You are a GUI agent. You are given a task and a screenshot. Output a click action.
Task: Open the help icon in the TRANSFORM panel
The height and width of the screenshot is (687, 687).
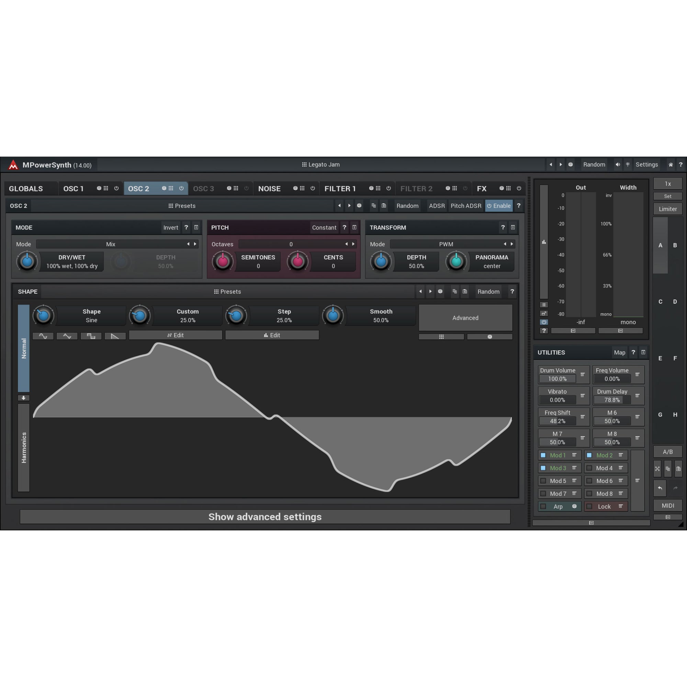point(503,228)
